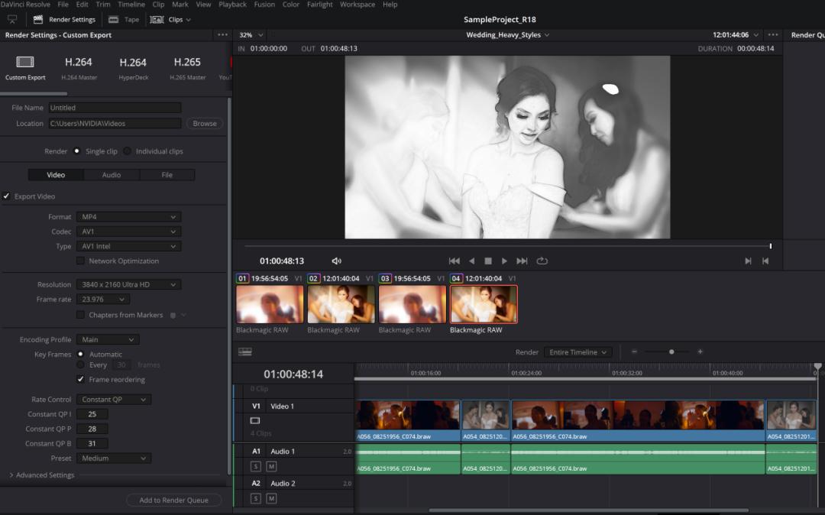Image resolution: width=825 pixels, height=515 pixels.
Task: Click the play forward button
Action: click(x=504, y=261)
